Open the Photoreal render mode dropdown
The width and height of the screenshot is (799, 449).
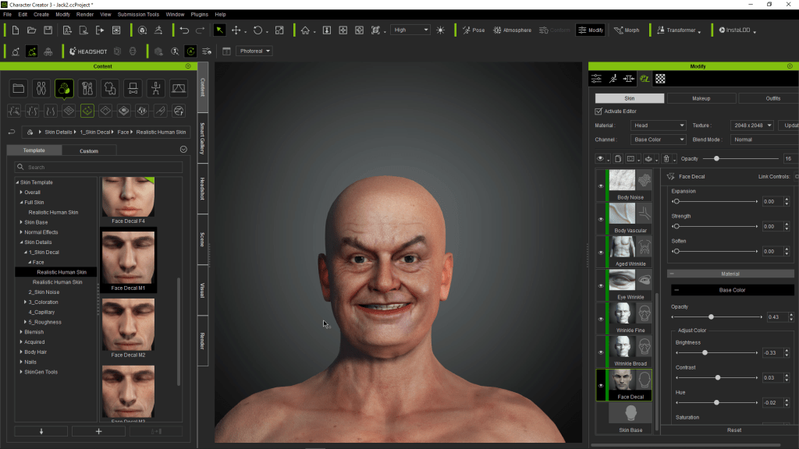click(x=254, y=51)
